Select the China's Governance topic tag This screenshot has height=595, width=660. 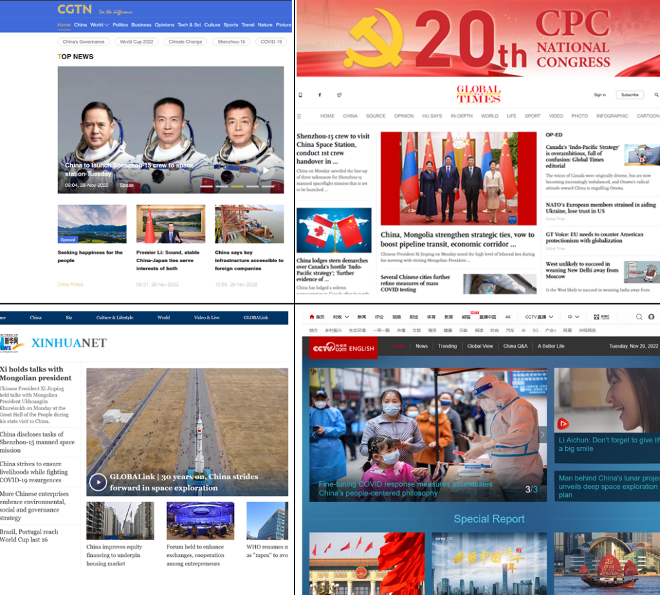[83, 42]
